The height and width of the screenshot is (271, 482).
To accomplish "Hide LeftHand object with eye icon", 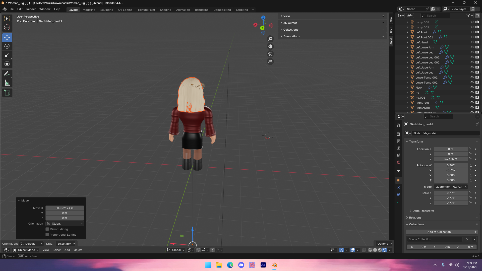I will (472, 42).
